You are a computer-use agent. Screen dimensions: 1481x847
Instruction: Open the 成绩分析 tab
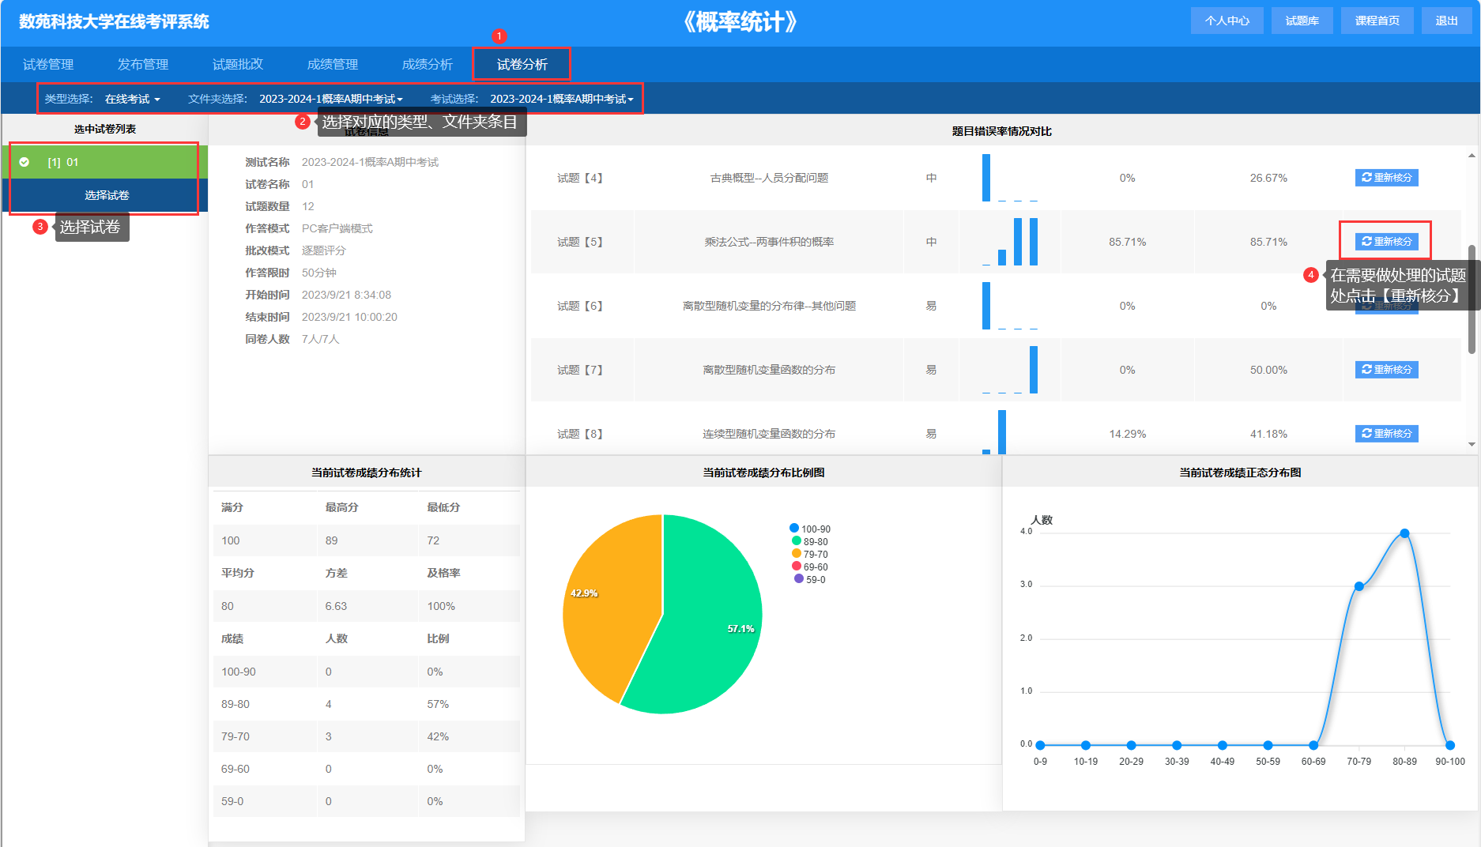coord(428,65)
